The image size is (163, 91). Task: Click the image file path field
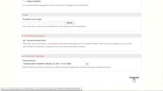coord(44,23)
